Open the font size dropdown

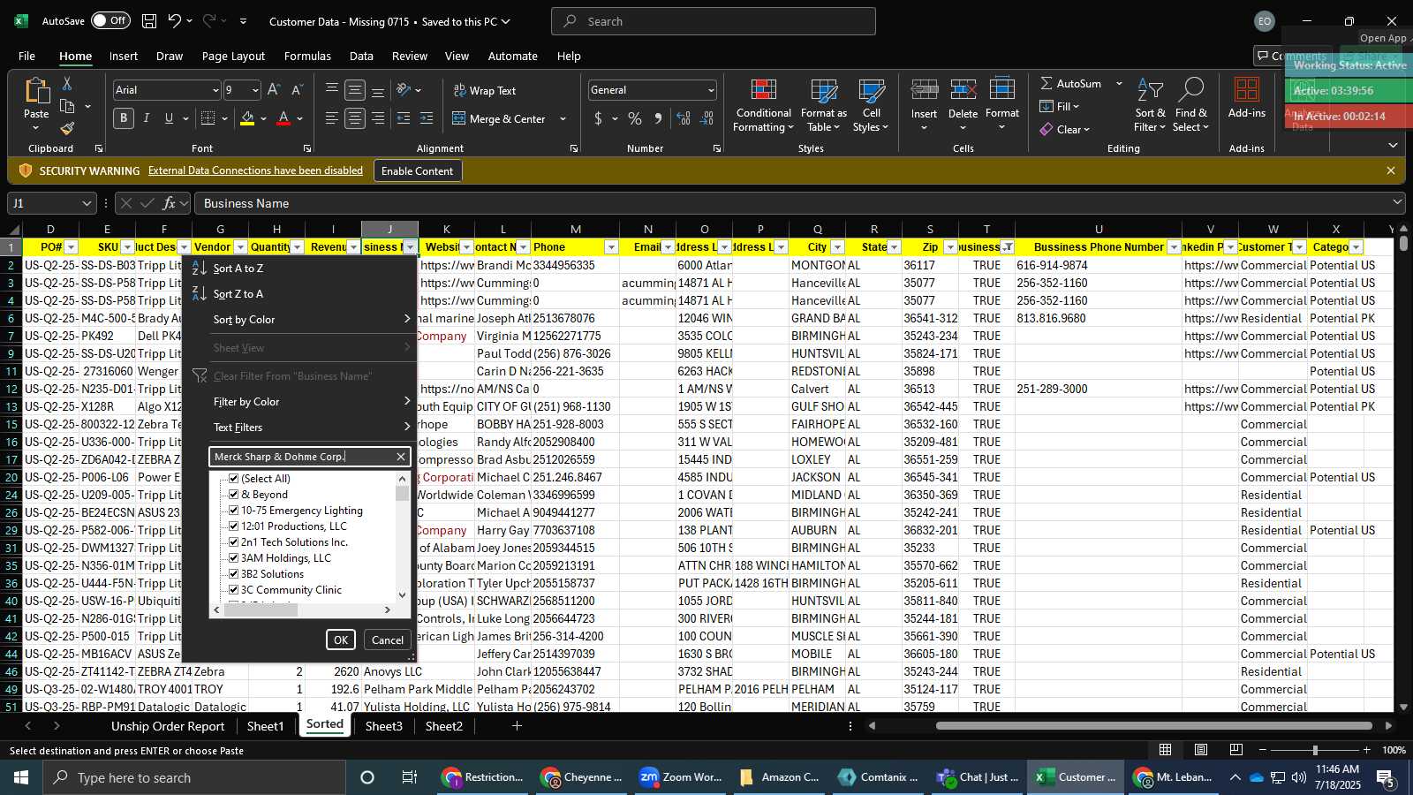(255, 90)
